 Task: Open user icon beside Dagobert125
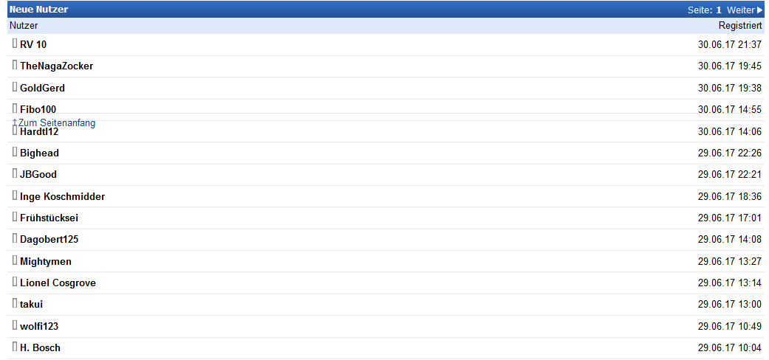(x=15, y=238)
